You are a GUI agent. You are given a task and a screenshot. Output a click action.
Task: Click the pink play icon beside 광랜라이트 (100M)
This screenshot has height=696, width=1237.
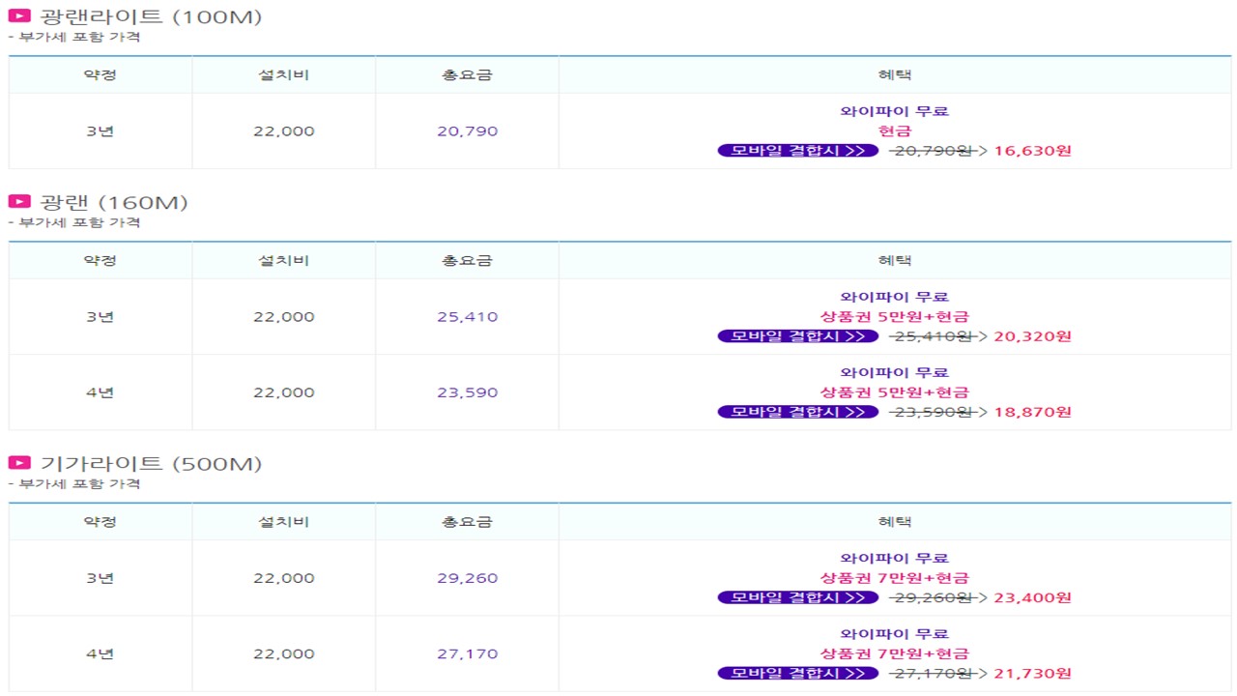point(19,15)
